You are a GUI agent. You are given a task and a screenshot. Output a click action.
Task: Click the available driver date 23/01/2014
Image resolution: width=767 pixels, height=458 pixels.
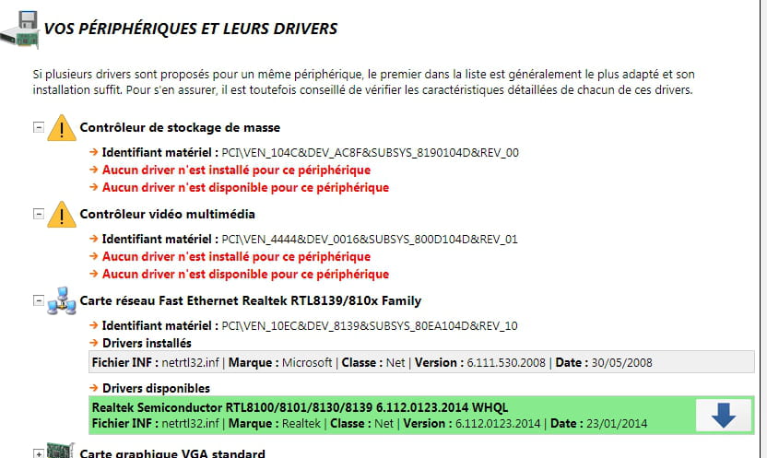click(x=617, y=423)
